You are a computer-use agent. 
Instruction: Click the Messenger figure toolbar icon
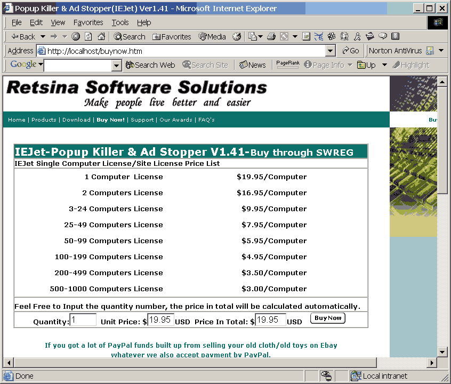tap(357, 36)
